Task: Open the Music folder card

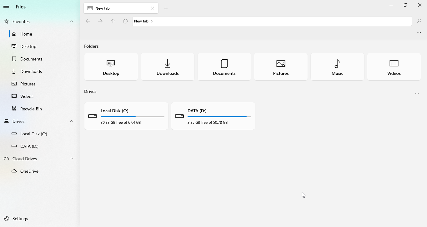Action: [x=337, y=67]
